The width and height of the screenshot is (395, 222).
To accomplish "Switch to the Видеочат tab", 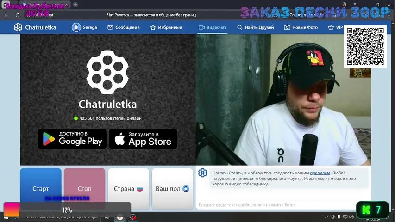I will coord(213,27).
